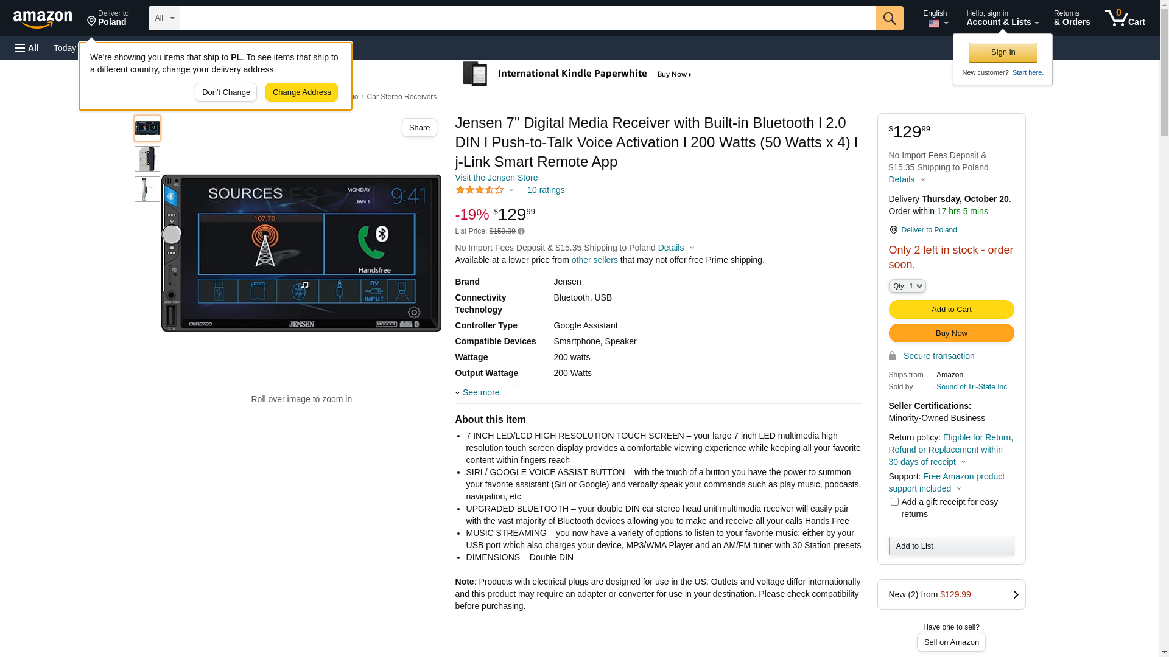Image resolution: width=1169 pixels, height=657 pixels.
Task: Open Account & Lists menu
Action: pyautogui.click(x=1002, y=18)
